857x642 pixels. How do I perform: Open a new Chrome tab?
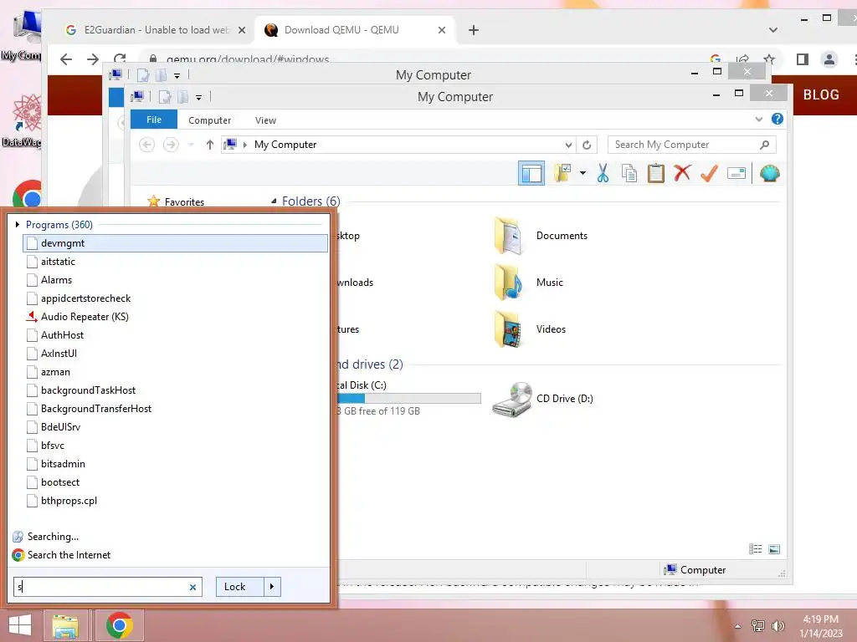[x=474, y=31]
